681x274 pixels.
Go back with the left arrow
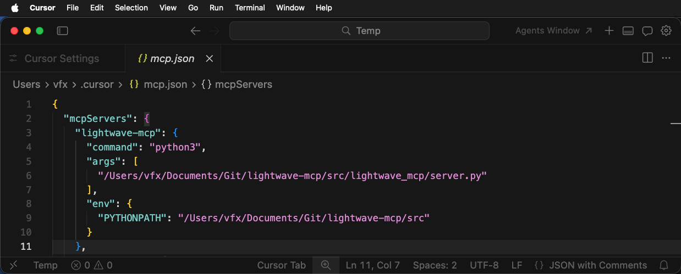pyautogui.click(x=195, y=31)
